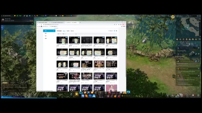Open the browser extensions puzzle icon
The height and width of the screenshot is (113, 202).
click(119, 24)
